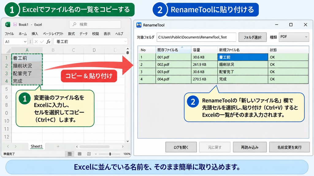
Task: Select Excel cell containing 完成
Action: pos(27,81)
